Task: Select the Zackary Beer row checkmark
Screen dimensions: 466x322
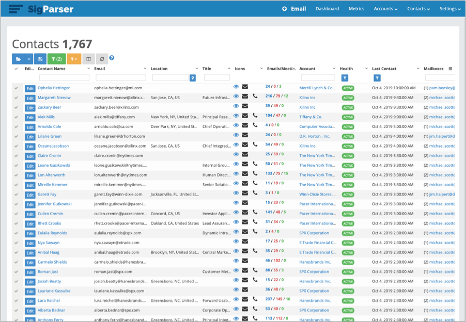Action: [x=17, y=107]
